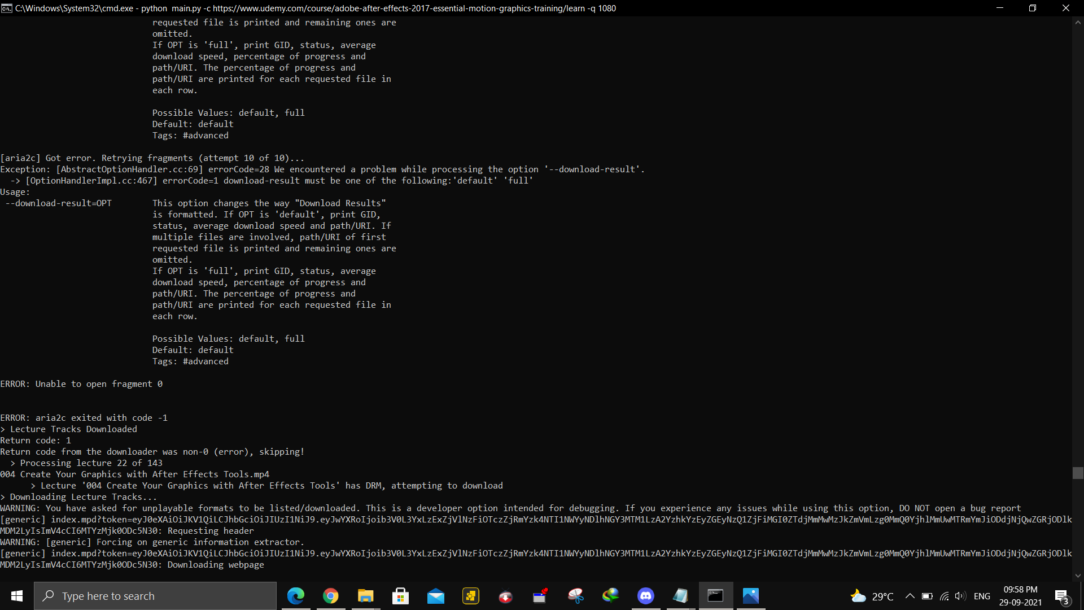Open ENG input language selector
This screenshot has width=1084, height=610.
click(x=982, y=596)
